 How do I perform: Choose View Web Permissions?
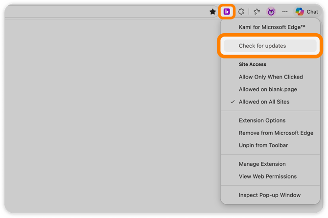pos(270,177)
